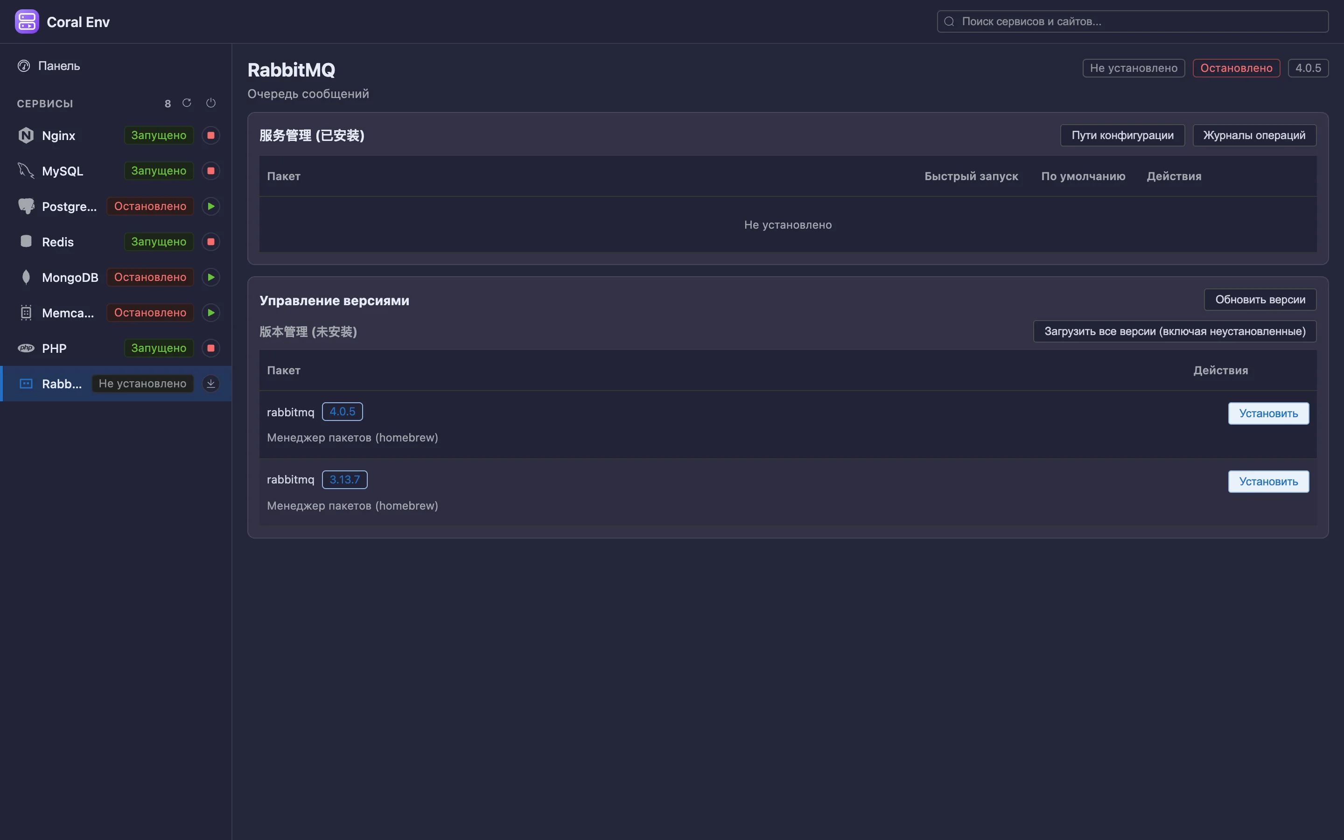Install rabbitmq 4.0.5 with Установить
The height and width of the screenshot is (840, 1344).
tap(1268, 413)
